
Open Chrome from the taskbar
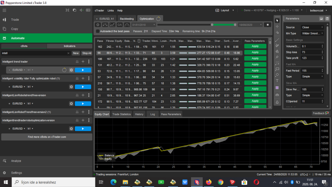221,182
